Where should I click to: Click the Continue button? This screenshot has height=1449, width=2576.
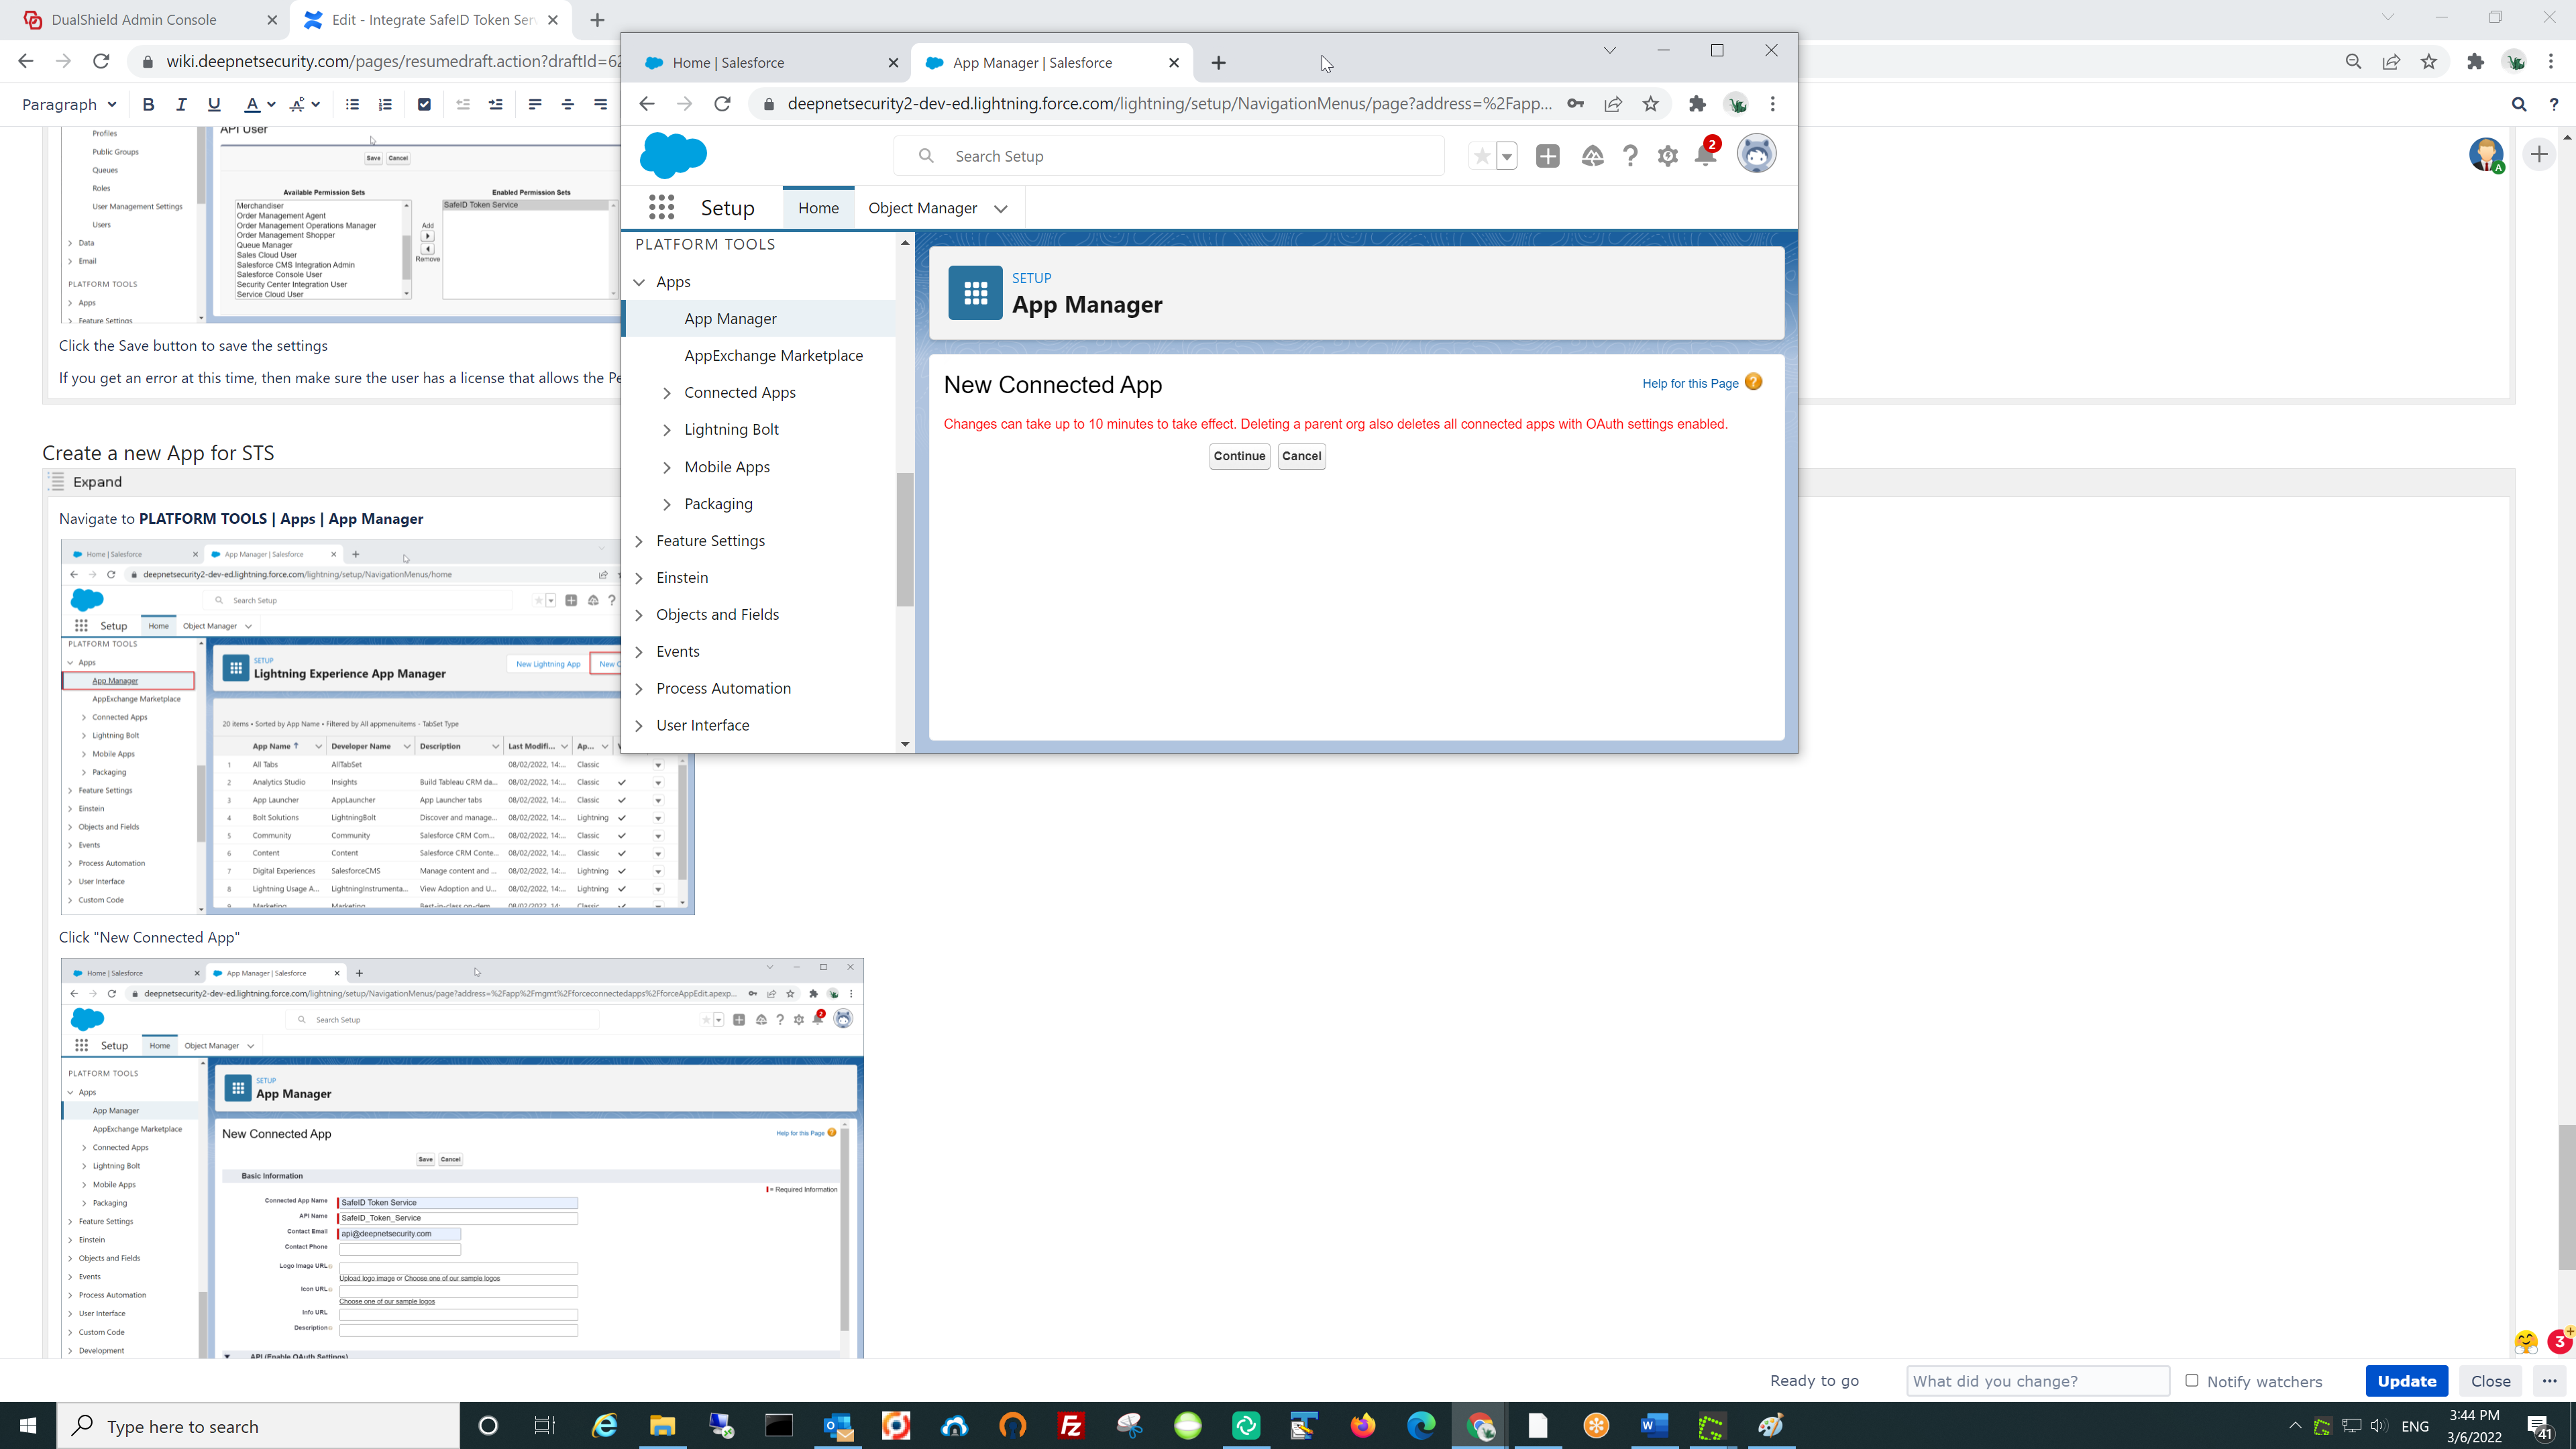[1239, 456]
